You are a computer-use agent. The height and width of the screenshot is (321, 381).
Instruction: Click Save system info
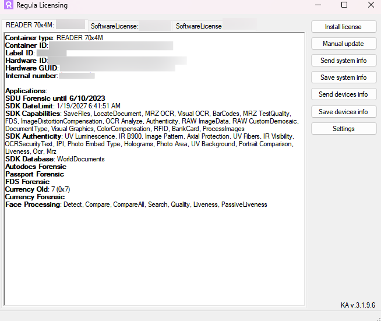tap(344, 77)
